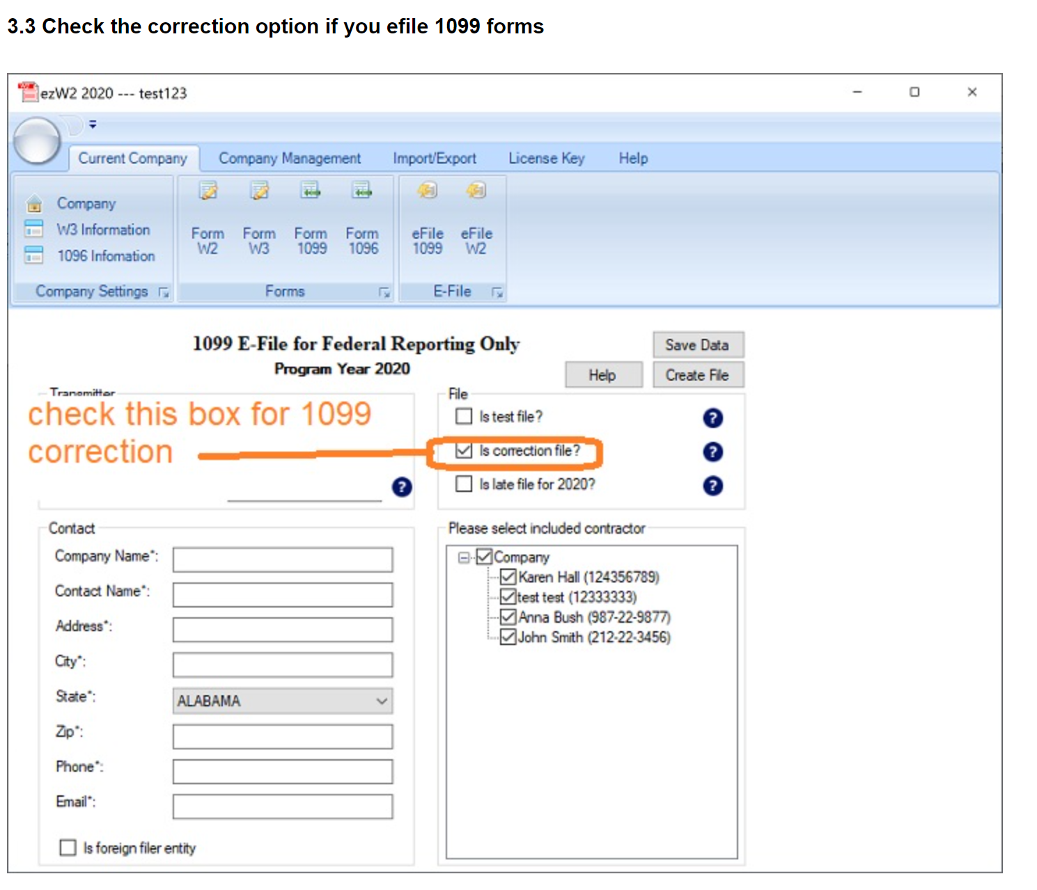Expand E-File group dialog launcher

click(497, 292)
